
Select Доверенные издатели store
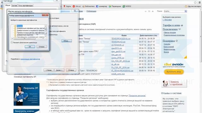(x=25, y=35)
